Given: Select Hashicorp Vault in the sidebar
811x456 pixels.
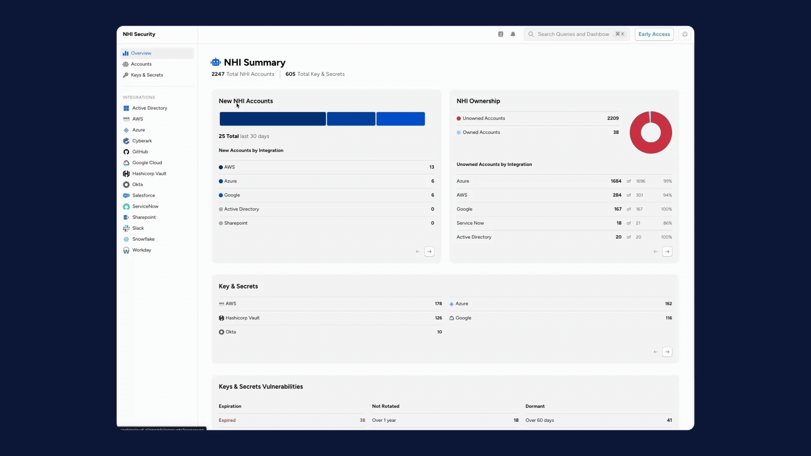Looking at the screenshot, I should tap(149, 174).
